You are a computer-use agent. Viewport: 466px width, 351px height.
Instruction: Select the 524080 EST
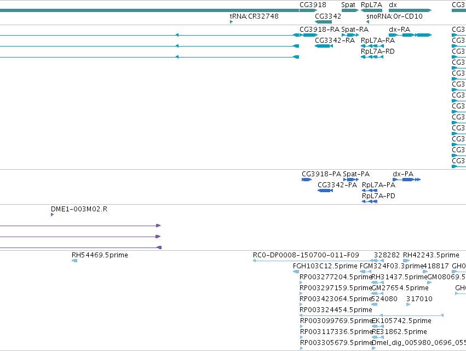click(375, 304)
